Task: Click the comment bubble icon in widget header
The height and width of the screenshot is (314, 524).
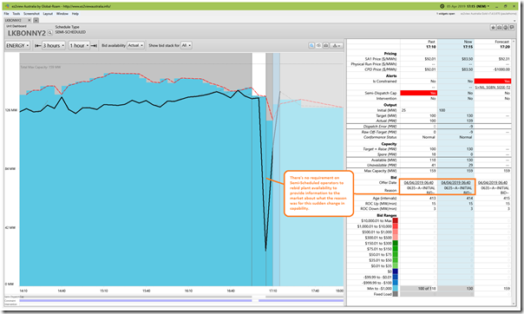Action: [x=512, y=28]
